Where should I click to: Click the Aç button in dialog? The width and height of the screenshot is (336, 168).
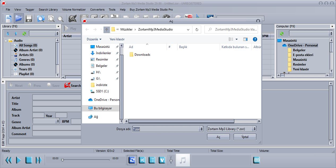point(218,137)
